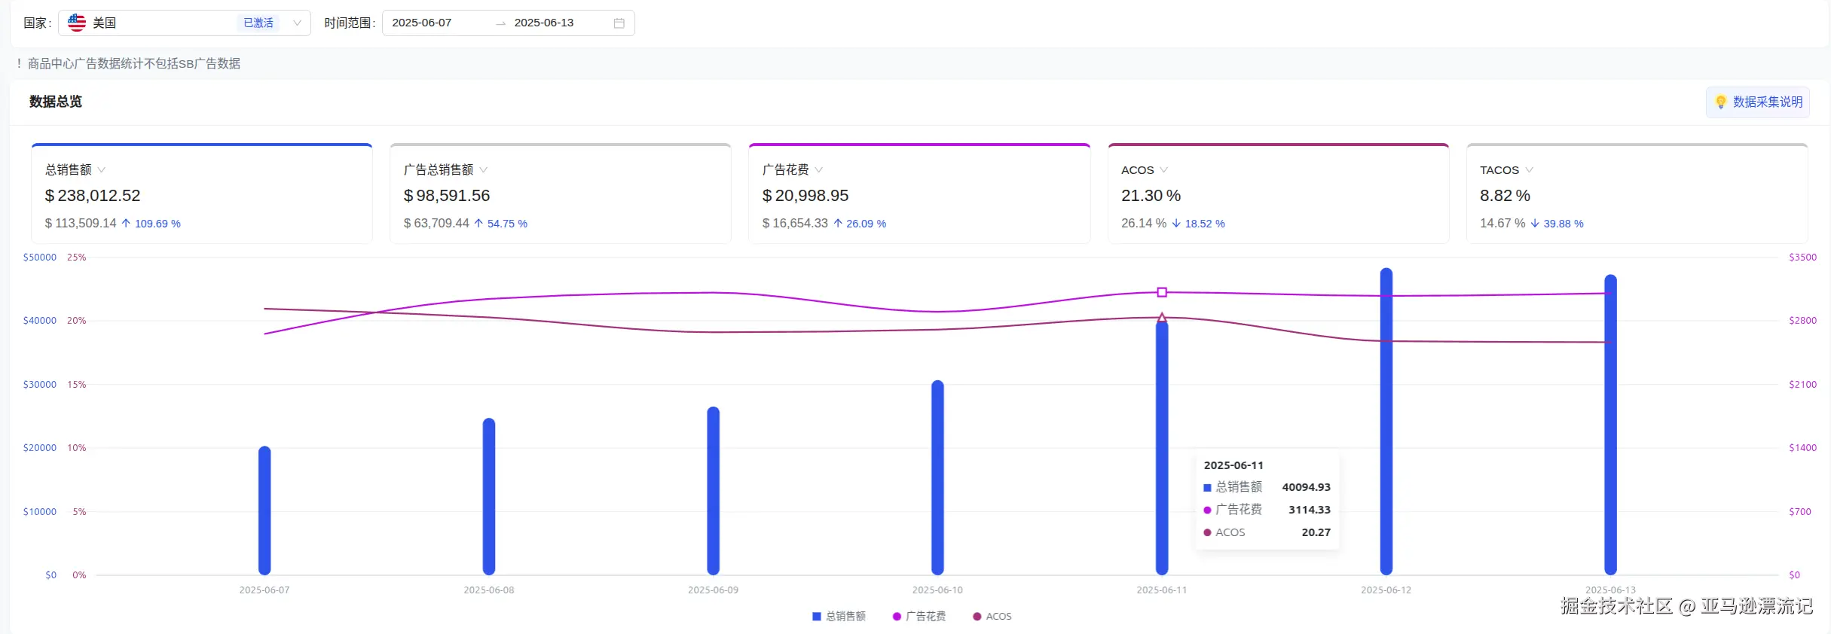Click the down arrow beside TACOS 39.88 %

point(1535,224)
